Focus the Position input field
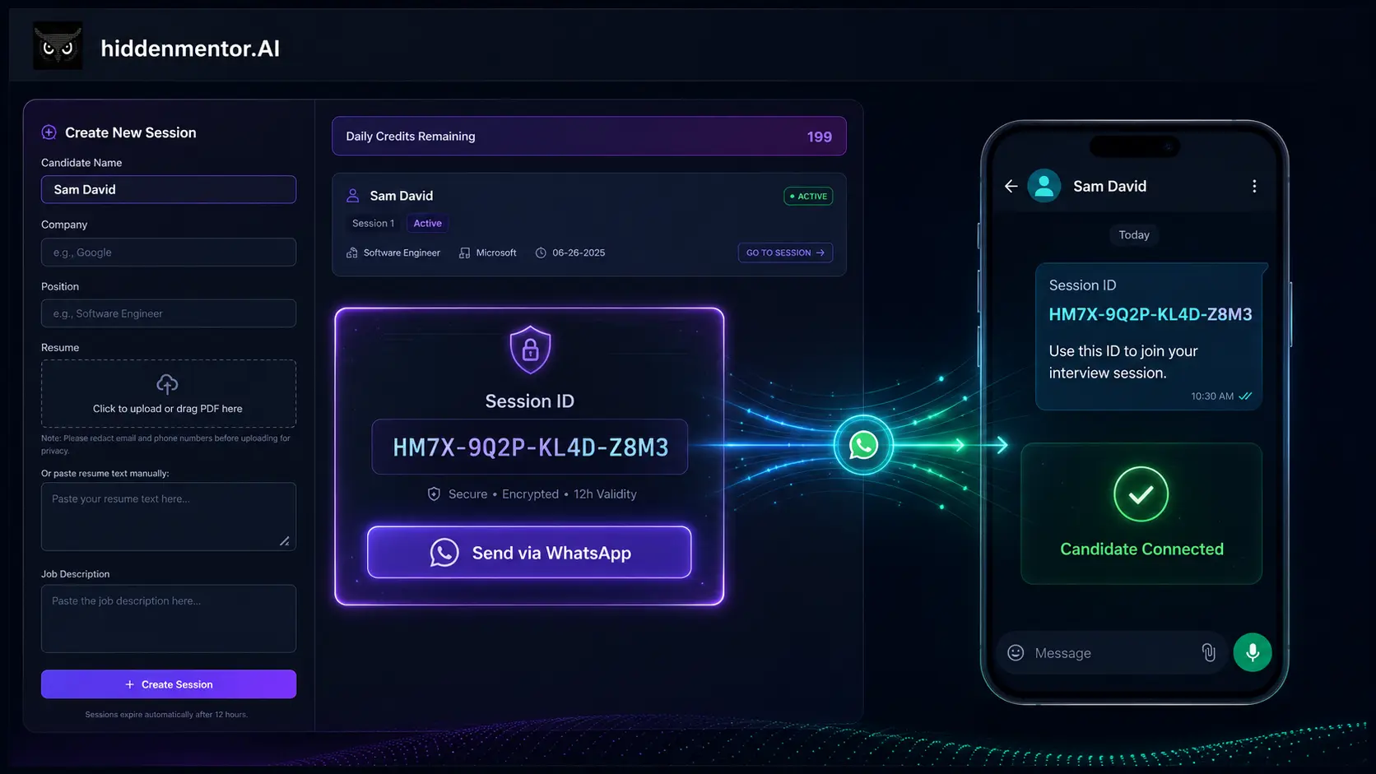The width and height of the screenshot is (1376, 774). pyautogui.click(x=169, y=313)
